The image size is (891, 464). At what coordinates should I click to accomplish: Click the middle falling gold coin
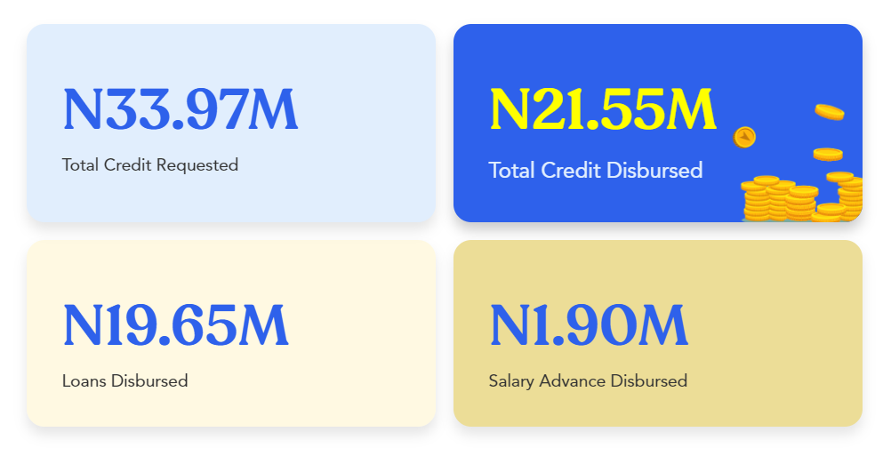coord(828,154)
